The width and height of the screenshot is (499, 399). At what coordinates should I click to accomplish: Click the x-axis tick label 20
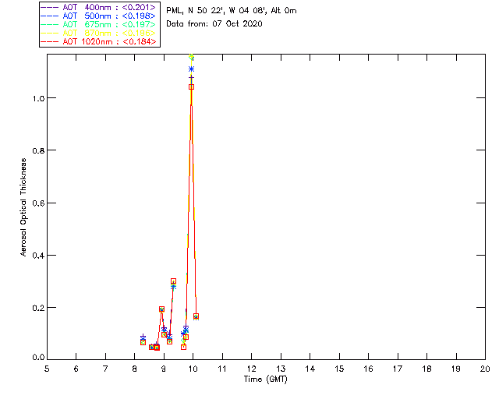pos(485,369)
